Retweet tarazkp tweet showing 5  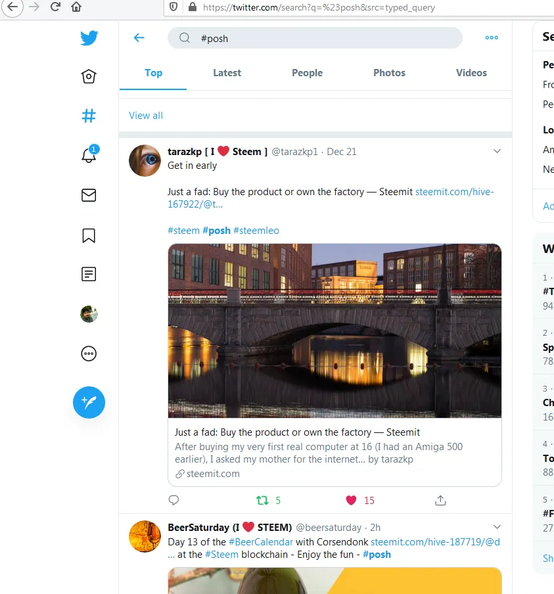[268, 501]
